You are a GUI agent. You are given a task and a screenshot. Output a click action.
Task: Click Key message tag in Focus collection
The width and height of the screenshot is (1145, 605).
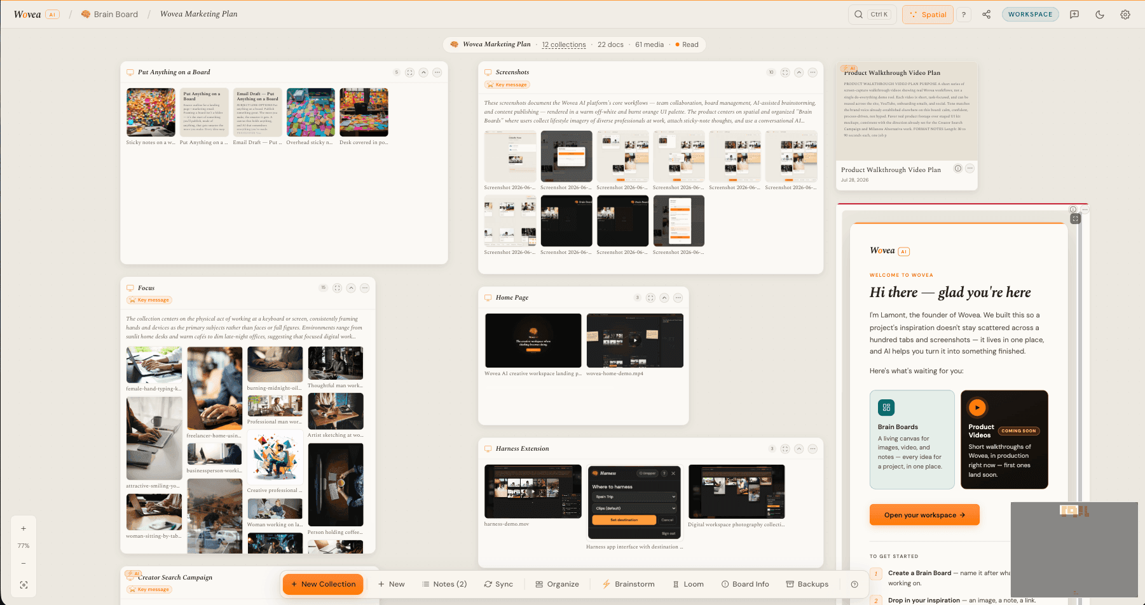point(149,300)
